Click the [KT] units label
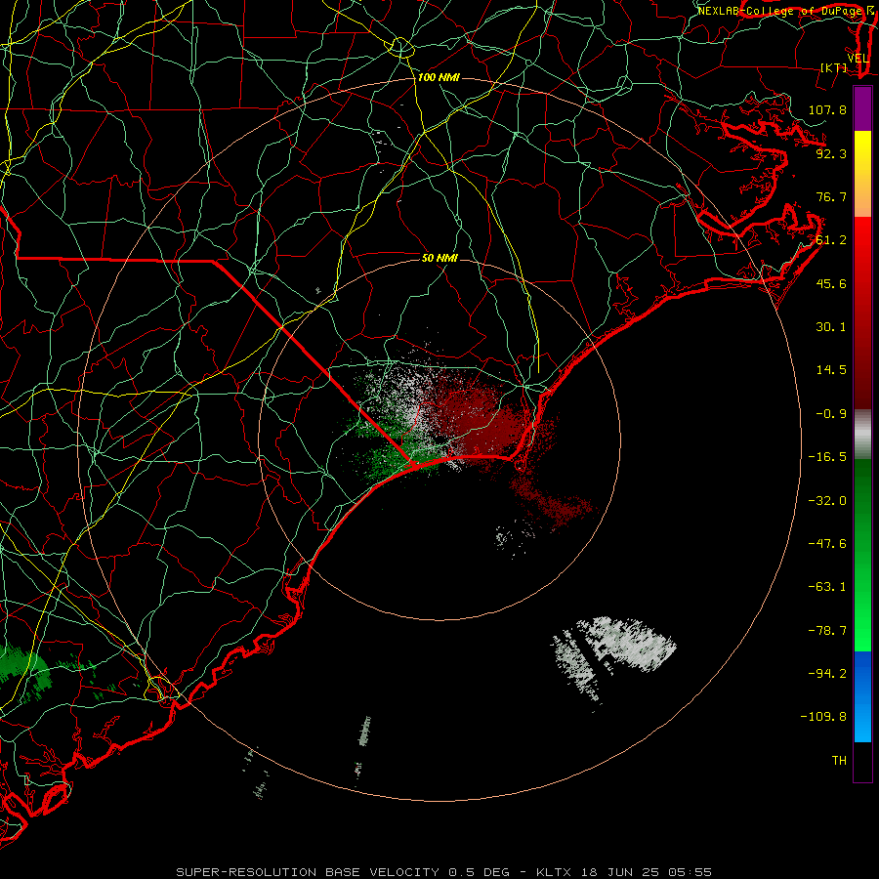This screenshot has height=879, width=879. [x=834, y=67]
